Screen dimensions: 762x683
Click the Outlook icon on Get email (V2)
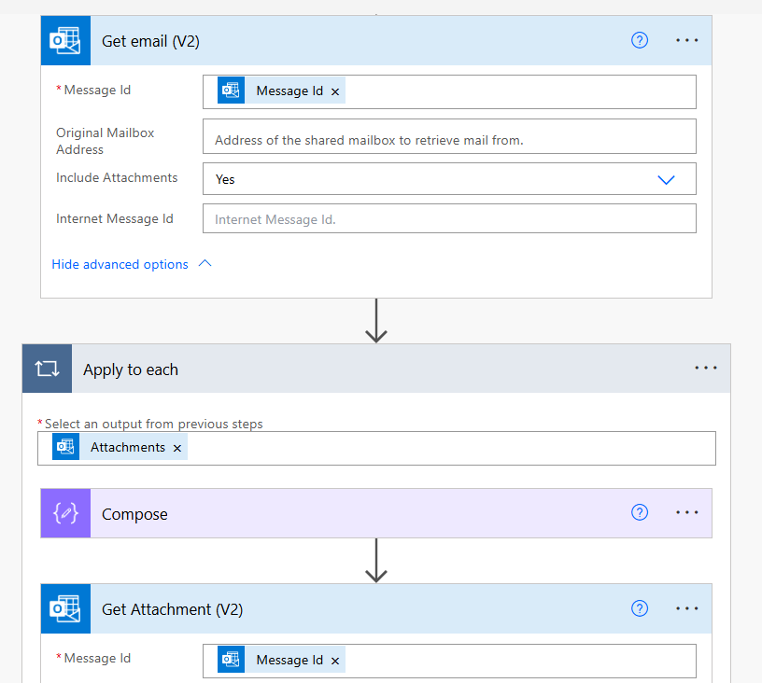[65, 41]
